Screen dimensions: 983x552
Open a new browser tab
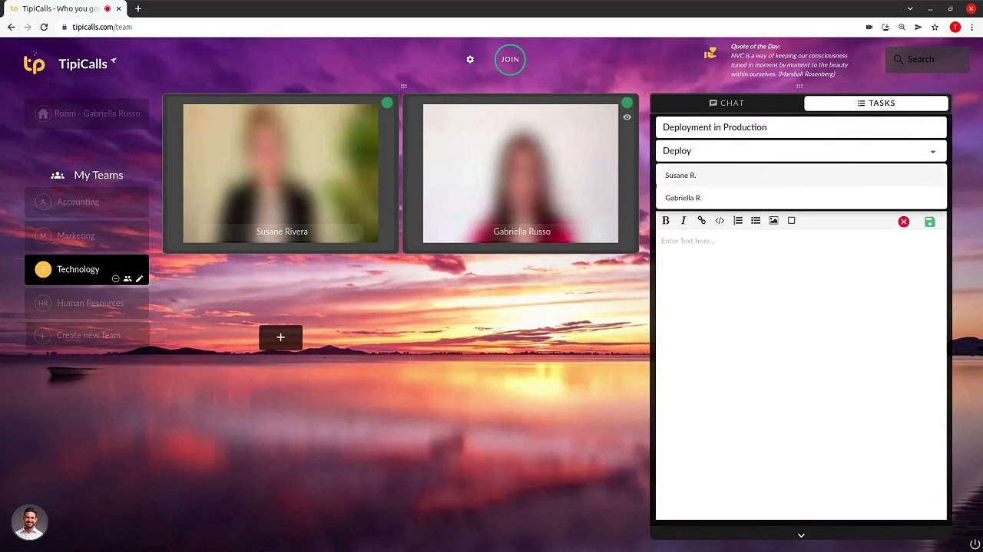point(138,8)
